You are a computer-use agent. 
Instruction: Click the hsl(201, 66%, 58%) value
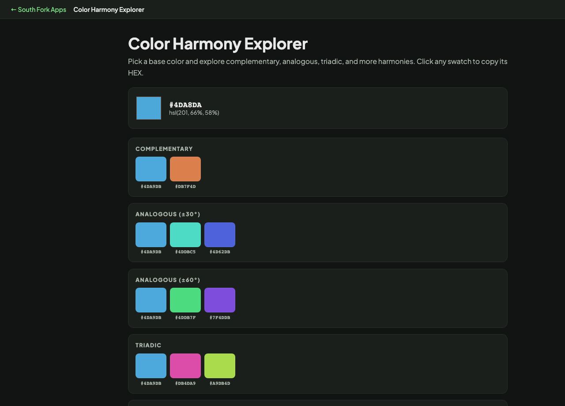[194, 113]
